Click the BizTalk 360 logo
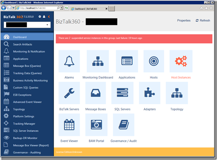Viewport: 217px width, 160px height. coord(13,17)
